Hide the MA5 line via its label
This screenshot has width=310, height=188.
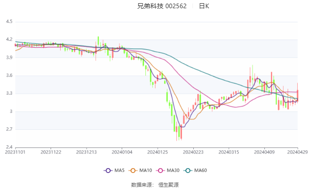[x=119, y=170]
